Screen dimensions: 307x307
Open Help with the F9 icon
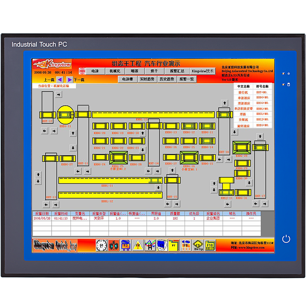[x=198, y=245]
